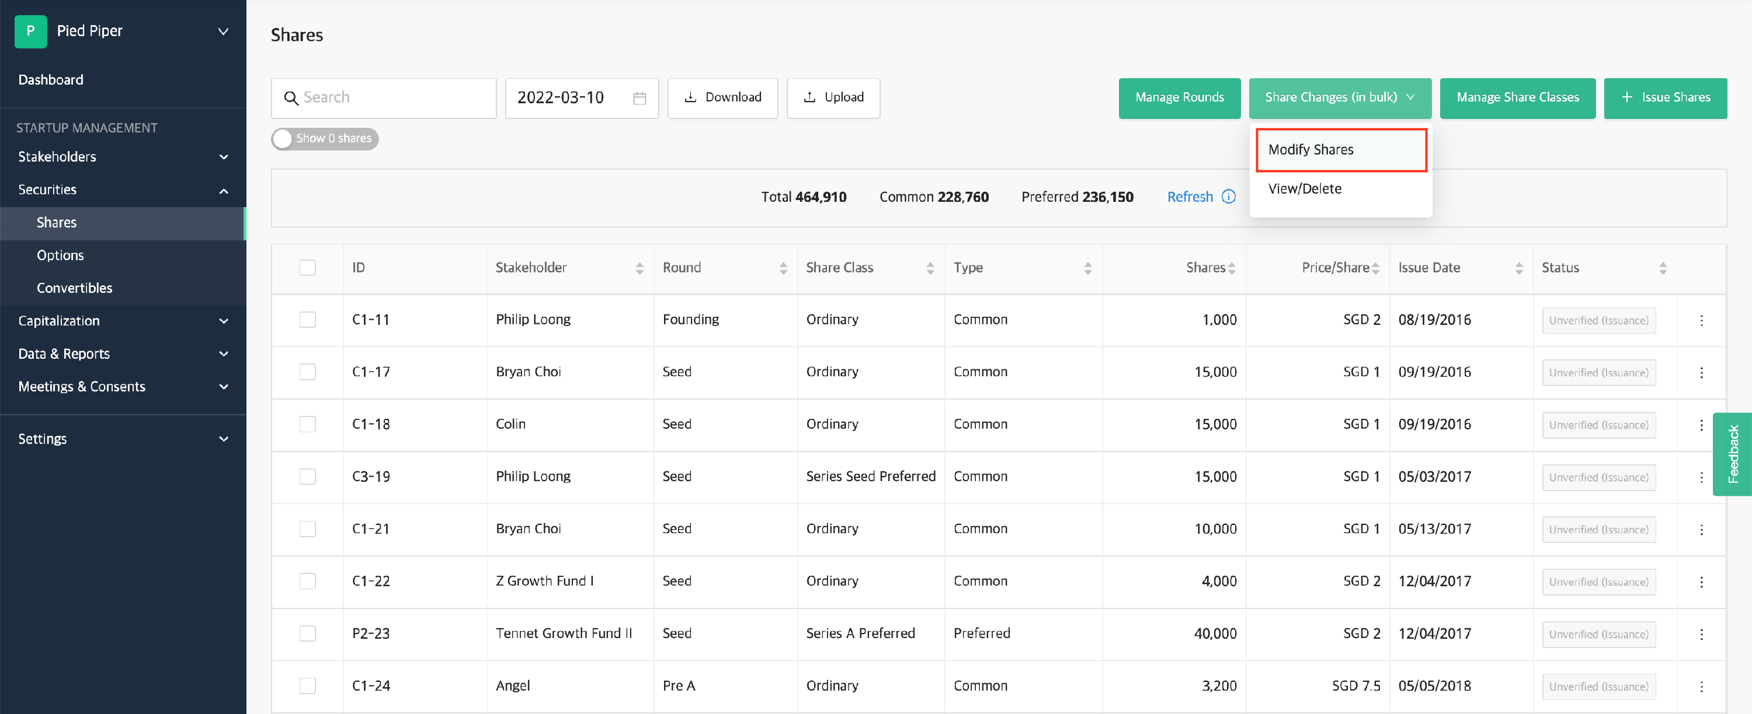Click the search magnifier icon
The image size is (1752, 714).
click(291, 98)
